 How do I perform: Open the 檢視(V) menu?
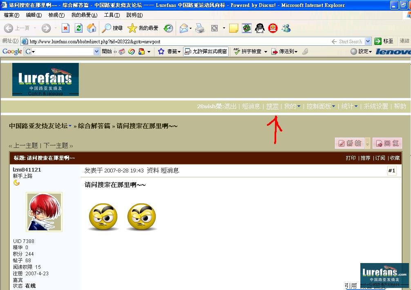pos(56,15)
